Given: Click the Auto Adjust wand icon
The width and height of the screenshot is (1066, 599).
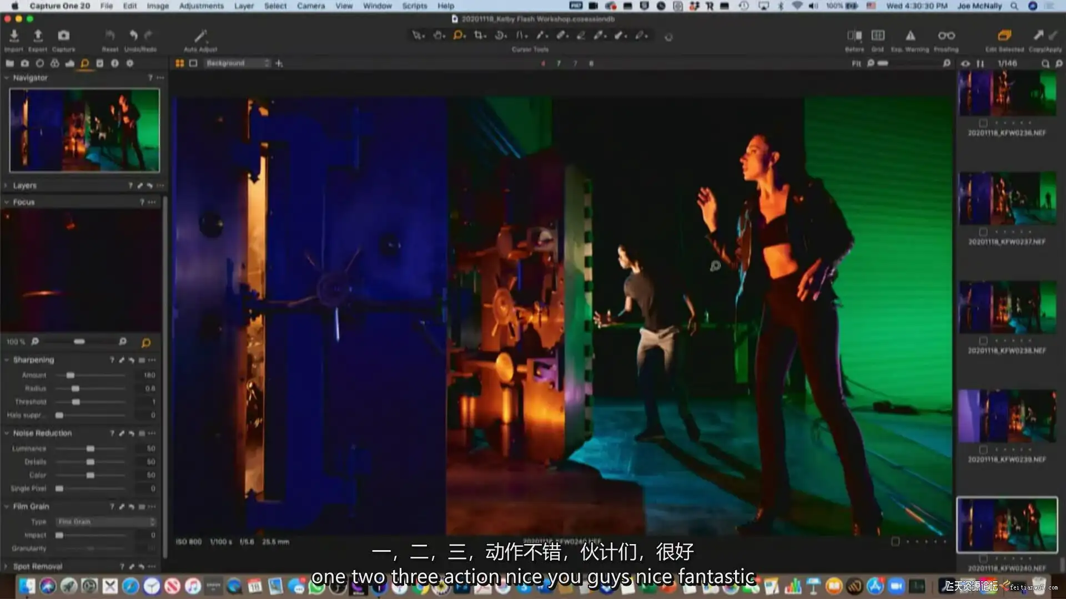Looking at the screenshot, I should click(x=200, y=37).
